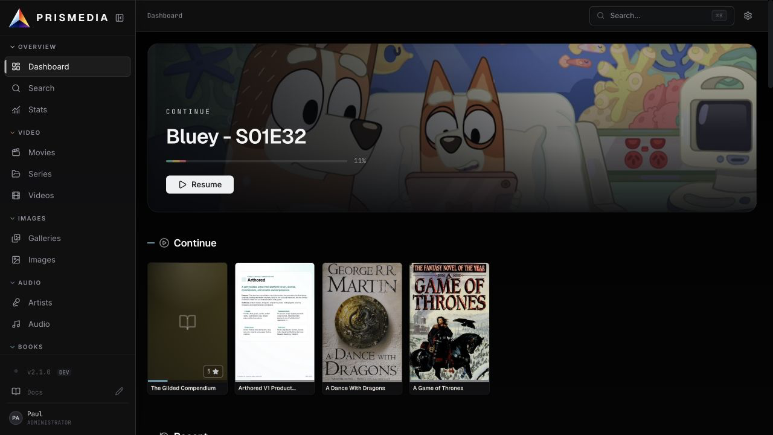The height and width of the screenshot is (435, 773).
Task: Open the Images page
Action: 68,260
